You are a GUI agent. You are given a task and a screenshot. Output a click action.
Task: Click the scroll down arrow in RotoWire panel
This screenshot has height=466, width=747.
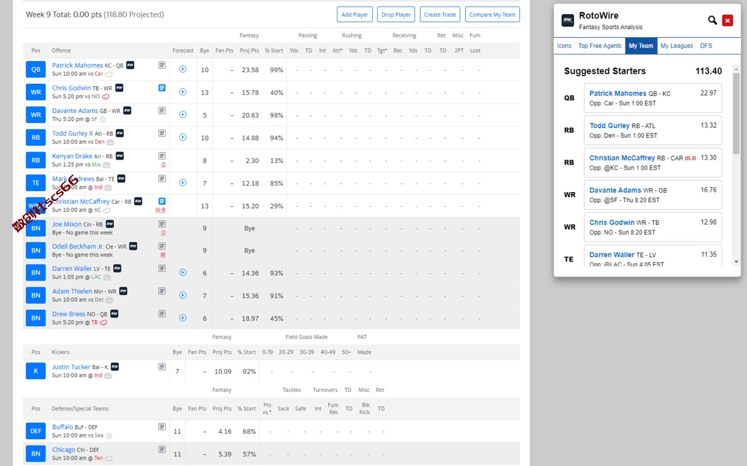pyautogui.click(x=736, y=263)
